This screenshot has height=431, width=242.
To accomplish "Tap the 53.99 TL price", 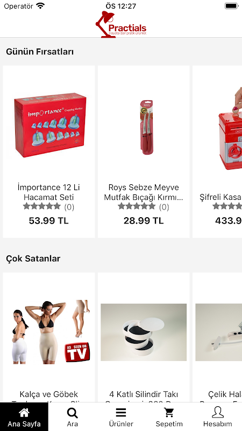I will [48, 220].
